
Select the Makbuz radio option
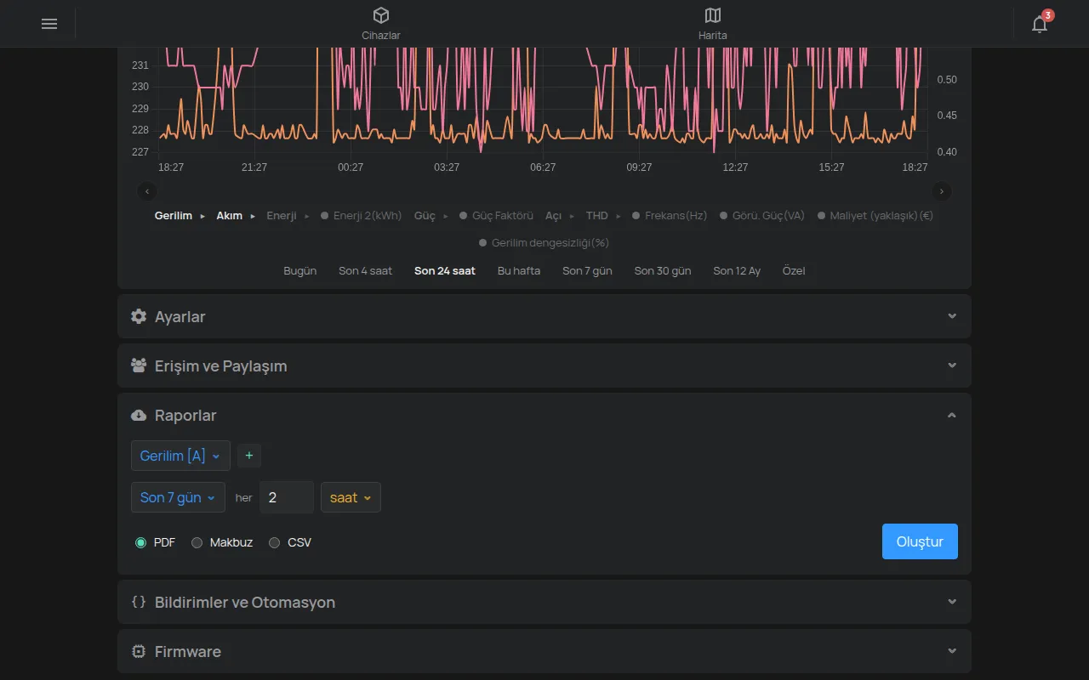tap(197, 542)
